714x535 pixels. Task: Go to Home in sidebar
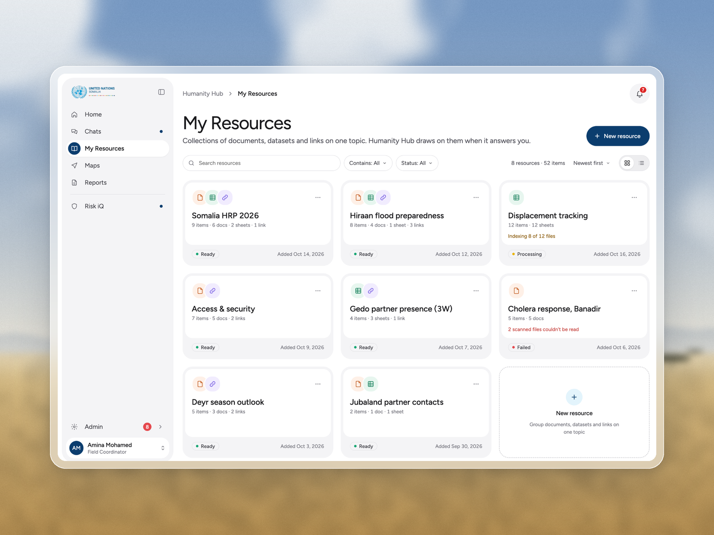coord(118,115)
